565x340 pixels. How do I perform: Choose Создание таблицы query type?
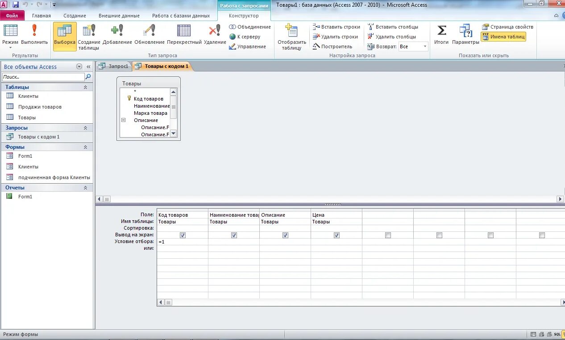tap(89, 37)
